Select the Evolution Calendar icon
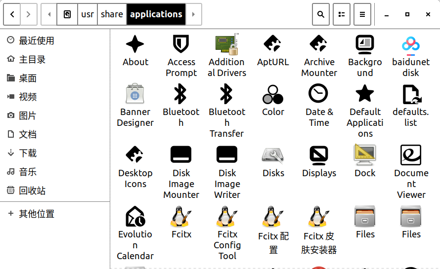The width and height of the screenshot is (440, 269). (x=135, y=216)
